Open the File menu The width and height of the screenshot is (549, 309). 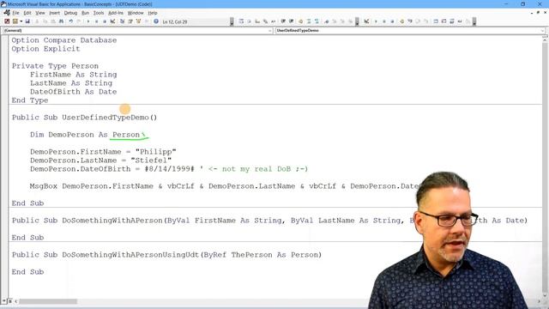[x=15, y=13]
